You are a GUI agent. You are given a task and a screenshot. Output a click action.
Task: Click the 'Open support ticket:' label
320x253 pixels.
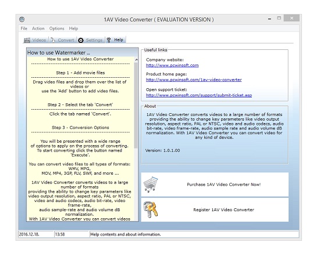tap(166, 89)
